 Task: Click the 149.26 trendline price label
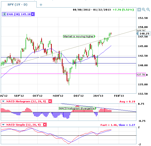(x=141, y=30)
